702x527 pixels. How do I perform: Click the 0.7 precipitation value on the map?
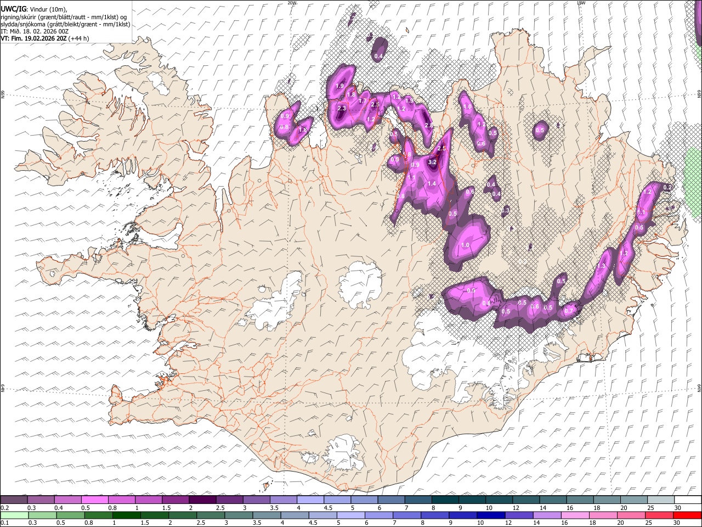pos(568,311)
